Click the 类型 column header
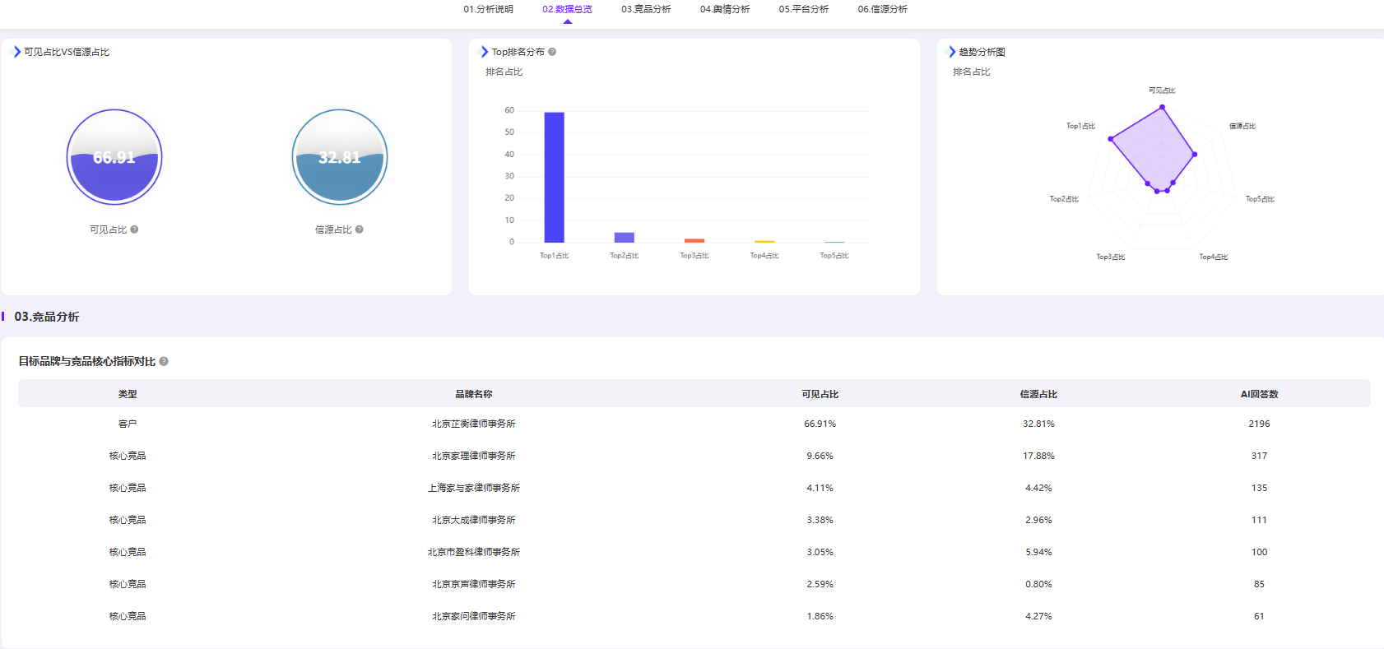 (128, 394)
